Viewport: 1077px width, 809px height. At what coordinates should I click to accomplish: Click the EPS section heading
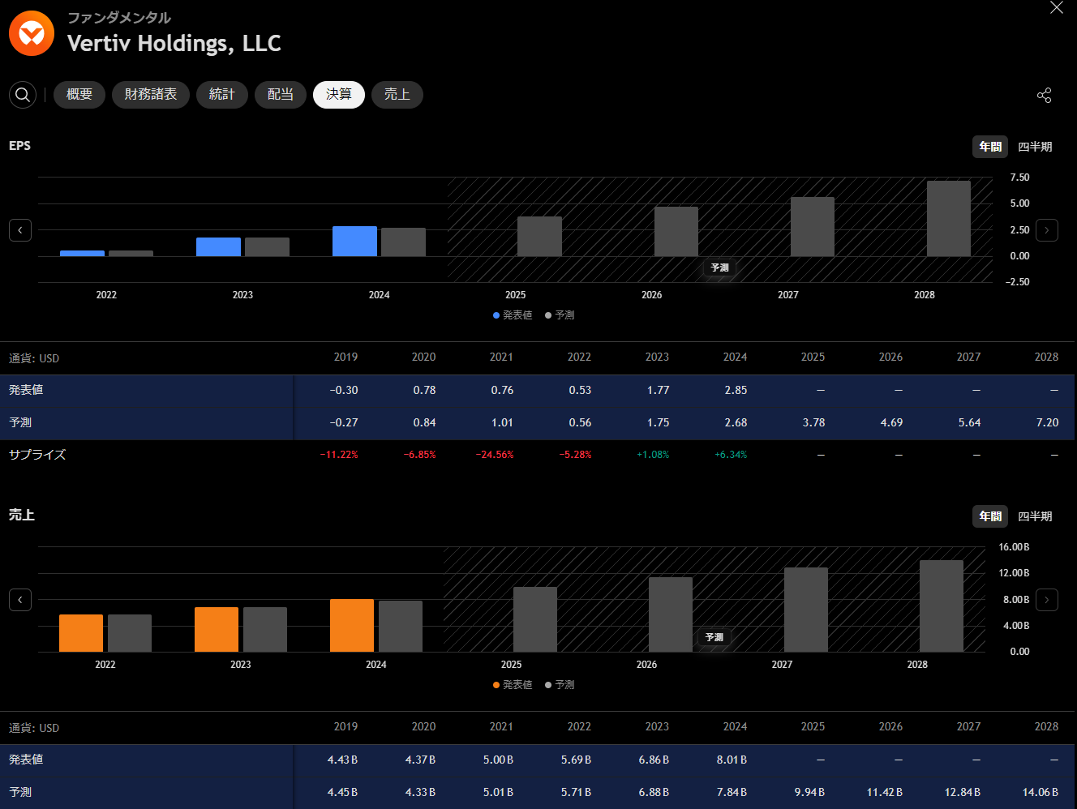[x=19, y=146]
